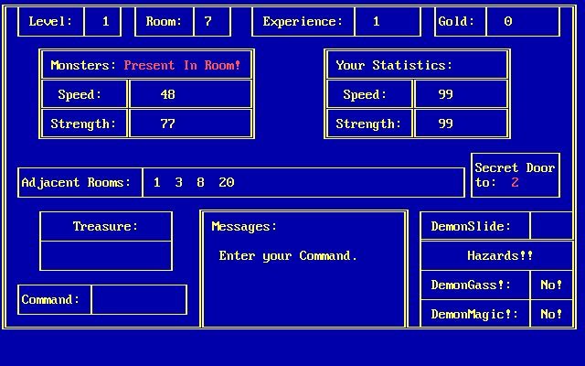585x366 pixels.
Task: Select adjacent room number 20
Action: click(226, 182)
